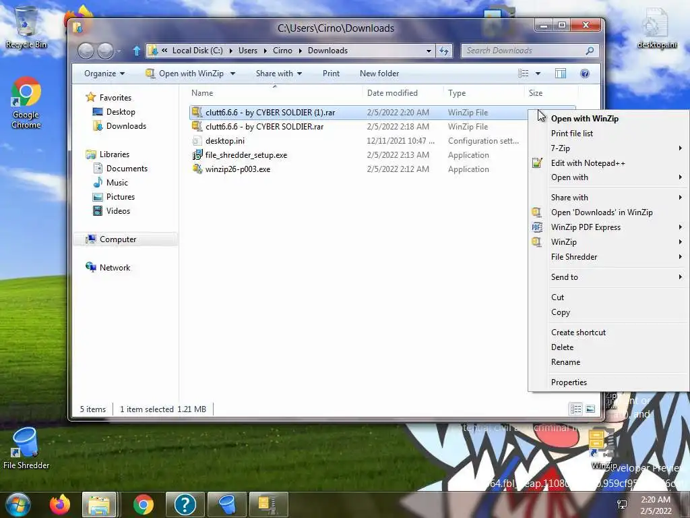Expand the change view options arrow
This screenshot has height=518, width=690.
tap(538, 74)
